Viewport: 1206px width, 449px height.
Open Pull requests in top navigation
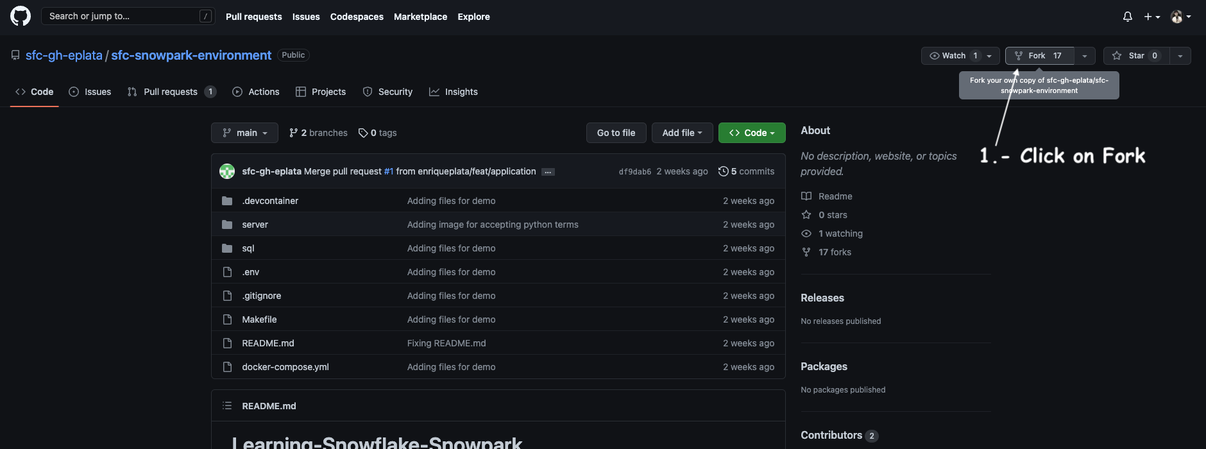(253, 17)
